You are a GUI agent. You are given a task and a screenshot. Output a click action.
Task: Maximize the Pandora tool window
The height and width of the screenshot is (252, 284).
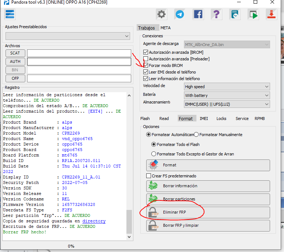255,2
